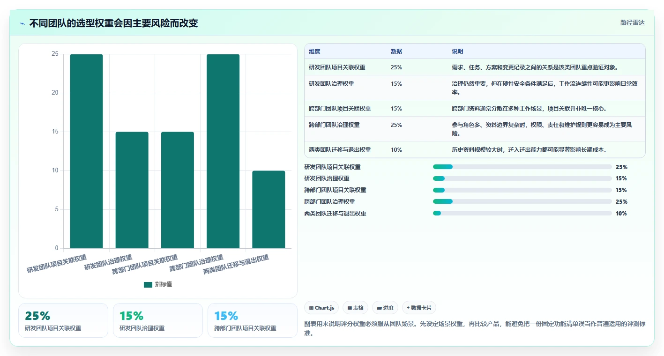Click progress bar for 跨部门团队项目关联权重
Viewport: 664px width, 356px height.
[522, 190]
